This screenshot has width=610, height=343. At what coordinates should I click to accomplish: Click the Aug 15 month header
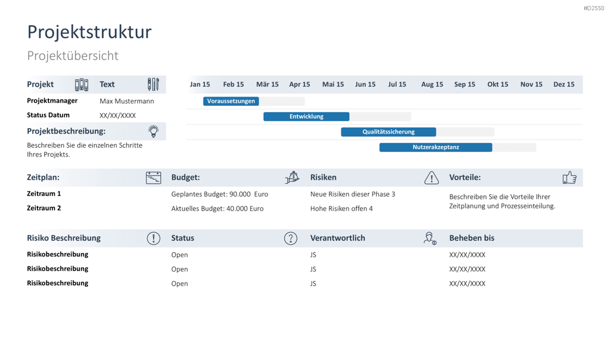coord(432,85)
